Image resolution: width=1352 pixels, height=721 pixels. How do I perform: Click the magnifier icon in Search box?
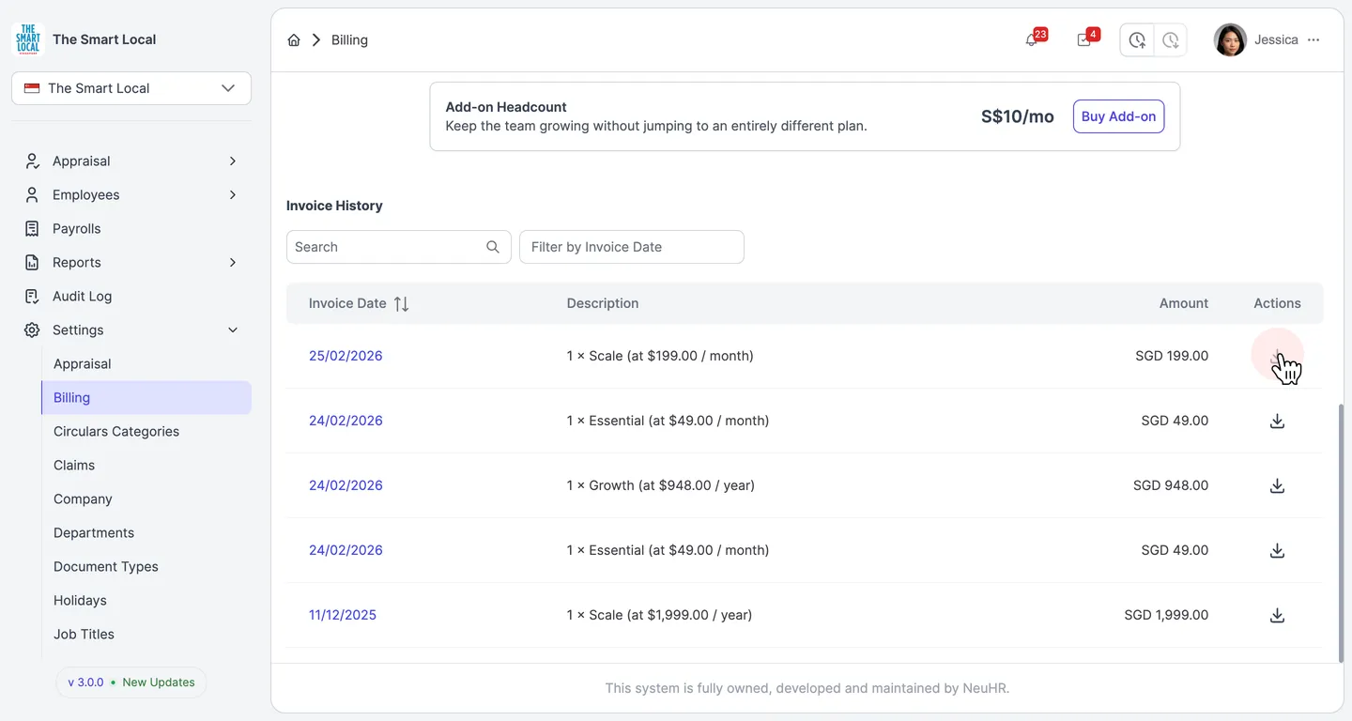(x=493, y=247)
